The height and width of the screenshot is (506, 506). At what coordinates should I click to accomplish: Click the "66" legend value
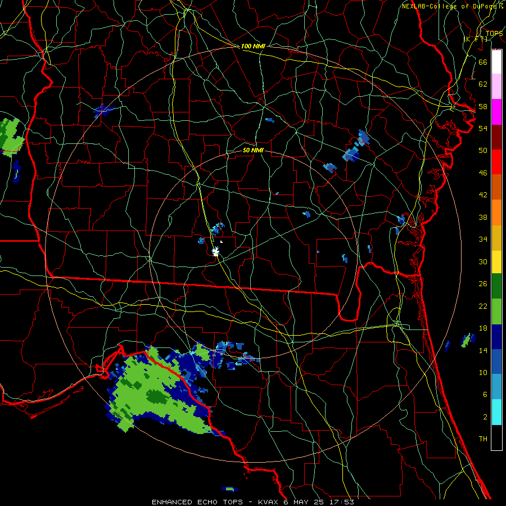pos(483,62)
